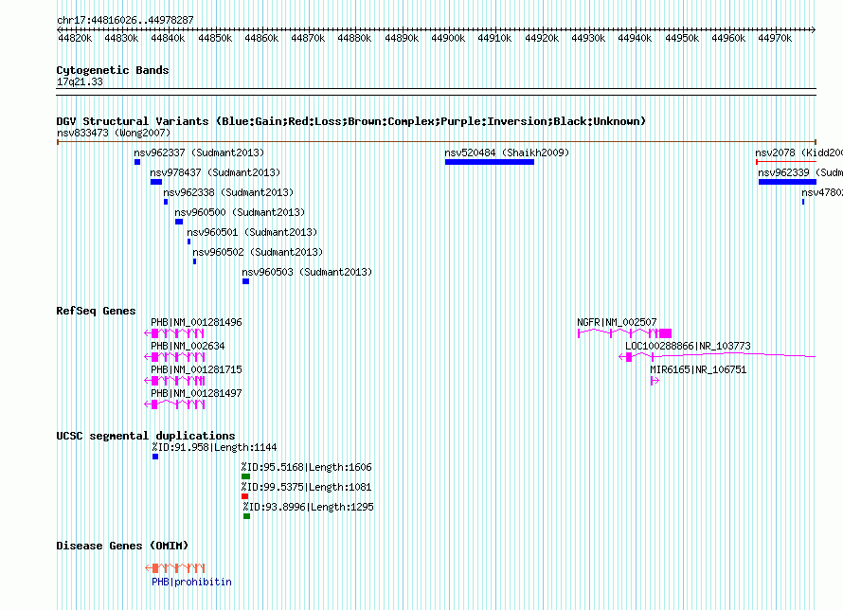The width and height of the screenshot is (843, 610).
Task: Select the nsv962337 variant block
Action: point(137,162)
